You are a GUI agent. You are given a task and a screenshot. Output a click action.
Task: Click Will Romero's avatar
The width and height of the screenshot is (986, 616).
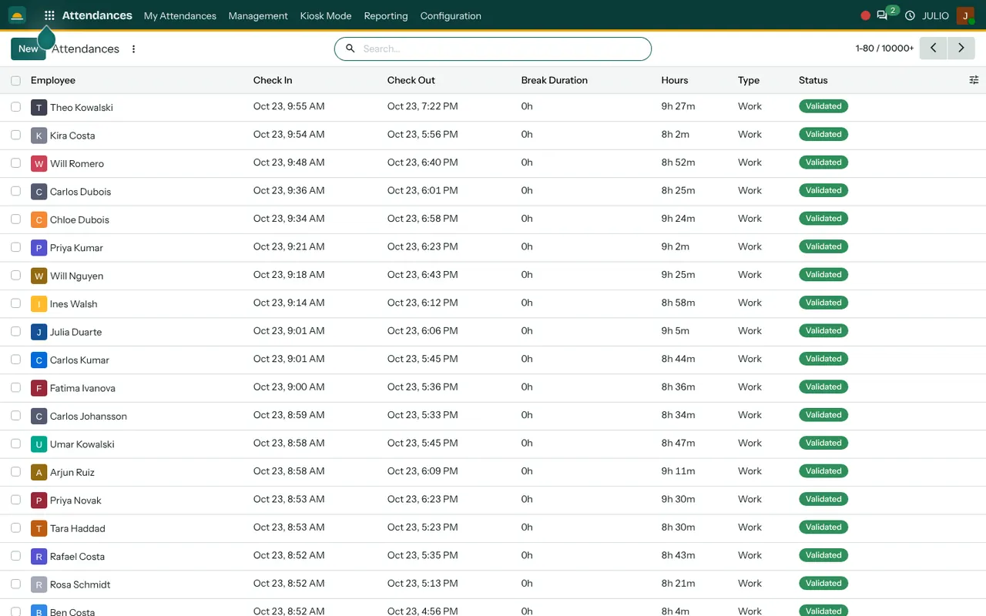click(x=39, y=163)
